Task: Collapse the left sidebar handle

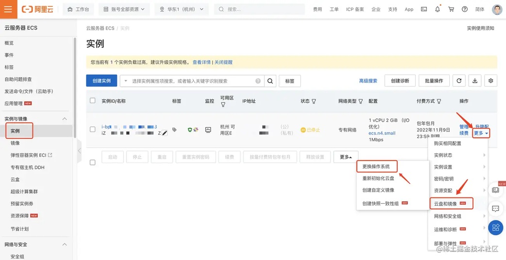Action: pos(80,151)
